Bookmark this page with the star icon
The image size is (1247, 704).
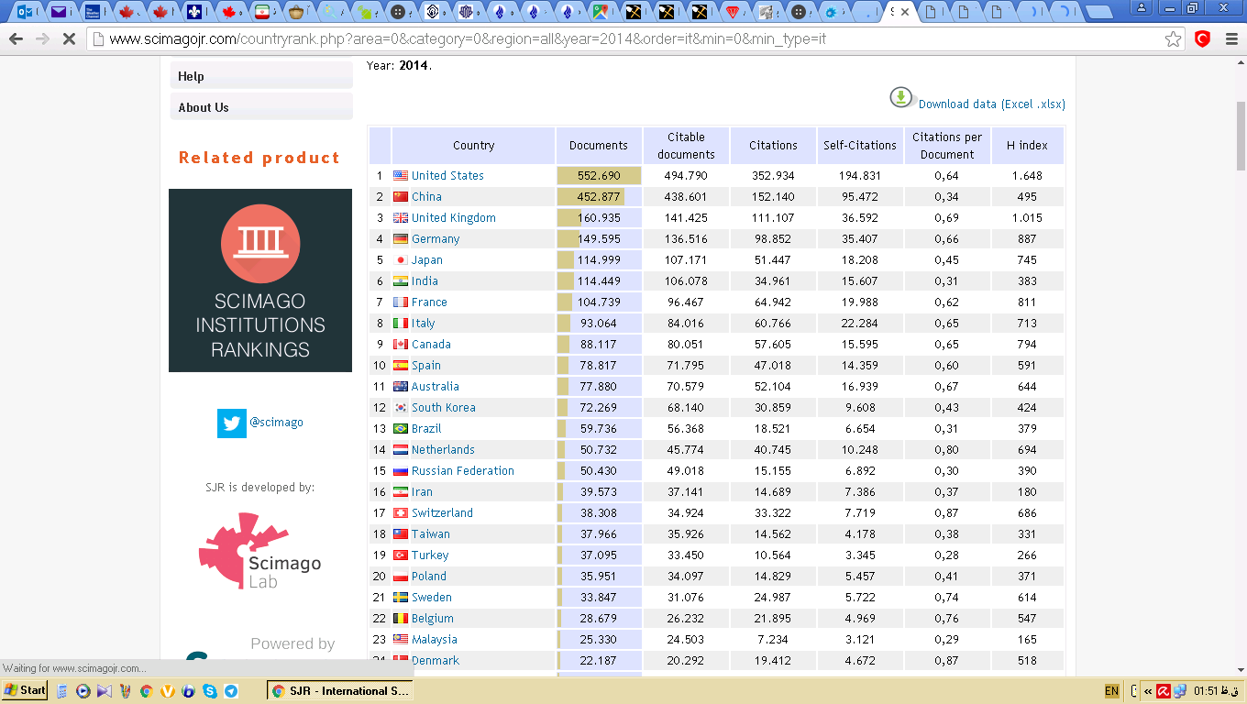1173,39
